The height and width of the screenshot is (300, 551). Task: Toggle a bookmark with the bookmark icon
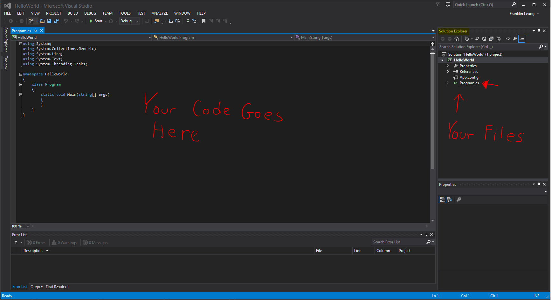[204, 21]
